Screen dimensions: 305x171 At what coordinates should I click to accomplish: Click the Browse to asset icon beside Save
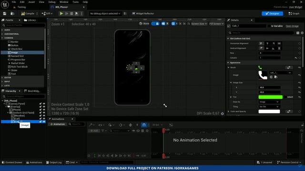pyautogui.click(x=12, y=14)
